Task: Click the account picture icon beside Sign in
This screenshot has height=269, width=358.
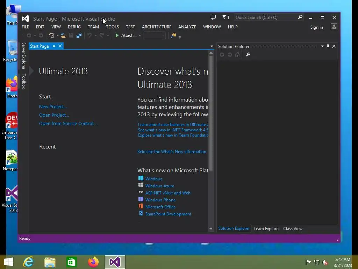Action: pos(334,27)
